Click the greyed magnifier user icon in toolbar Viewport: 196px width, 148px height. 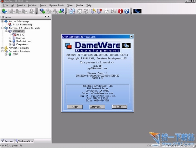(x=32, y=11)
